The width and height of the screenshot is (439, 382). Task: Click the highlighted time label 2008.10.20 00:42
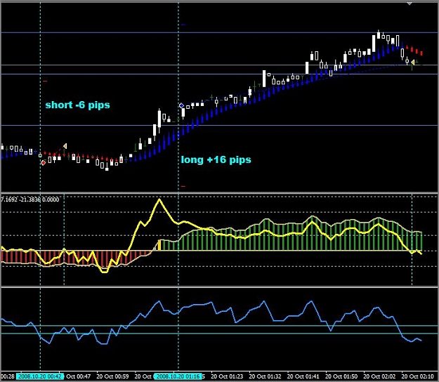tap(40, 376)
